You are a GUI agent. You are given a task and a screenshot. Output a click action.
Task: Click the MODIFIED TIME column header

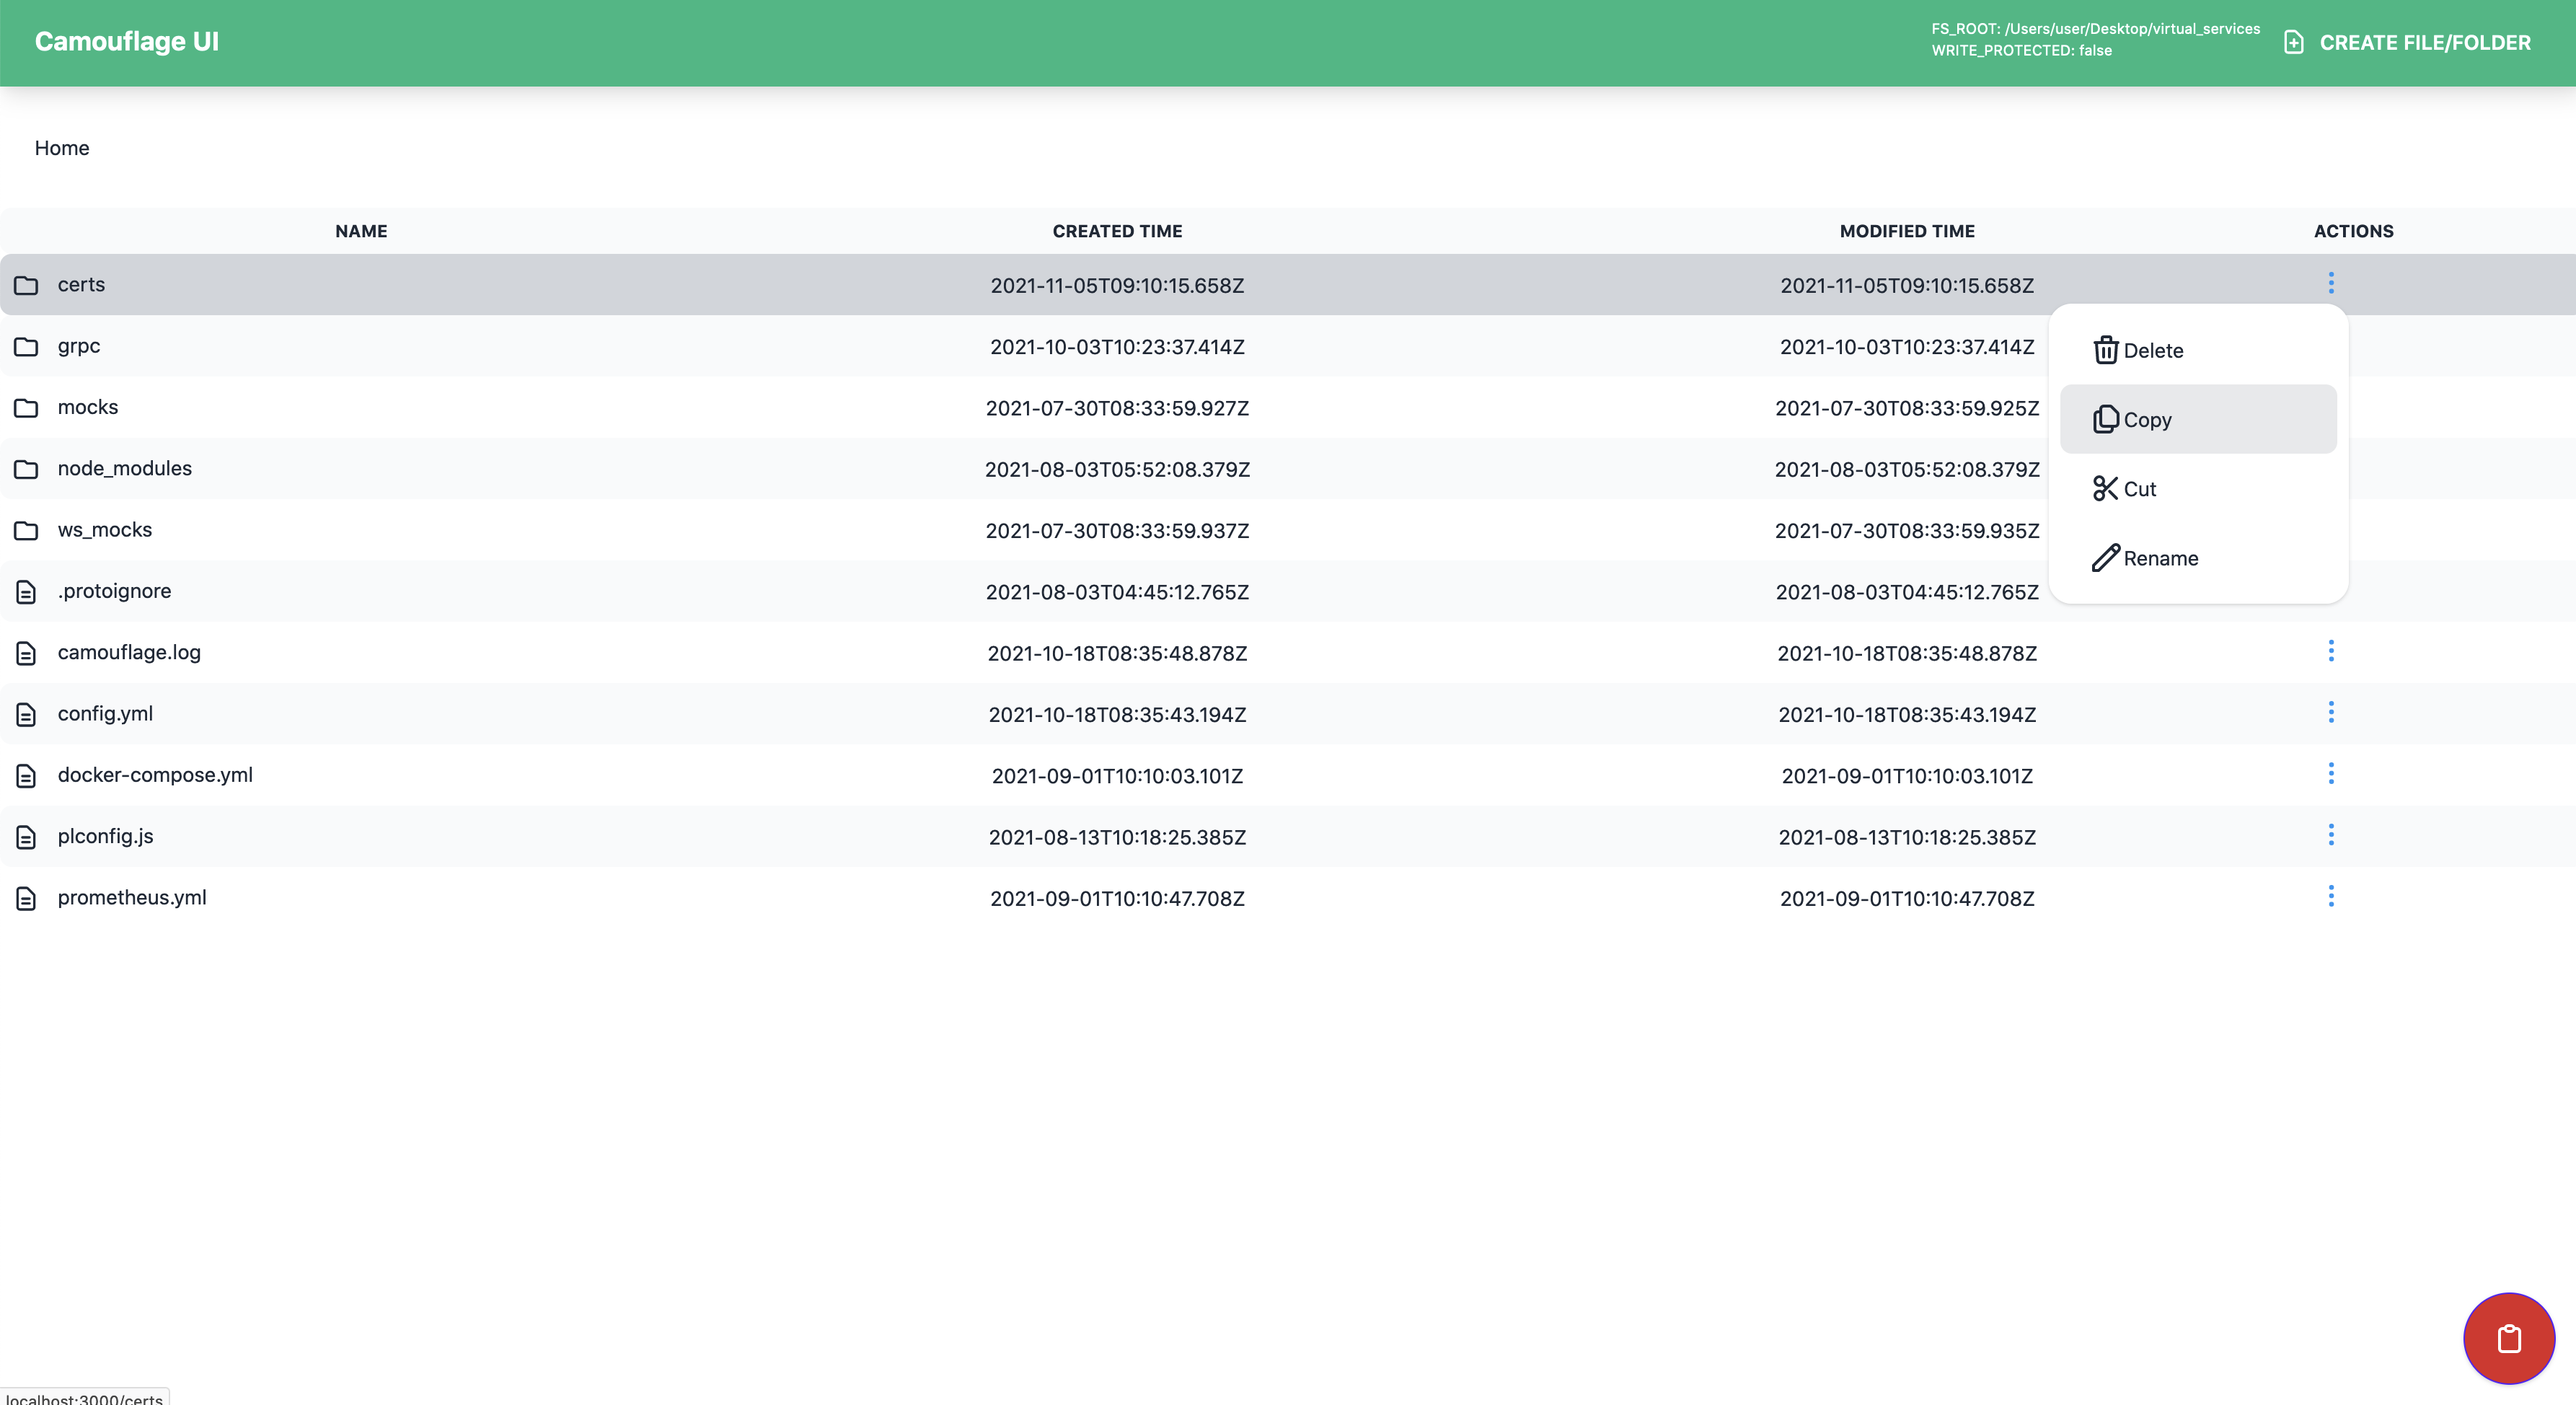coord(1907,231)
